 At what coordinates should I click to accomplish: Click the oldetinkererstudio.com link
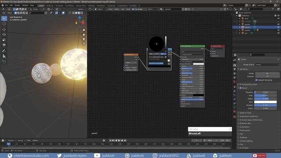(x=31, y=156)
